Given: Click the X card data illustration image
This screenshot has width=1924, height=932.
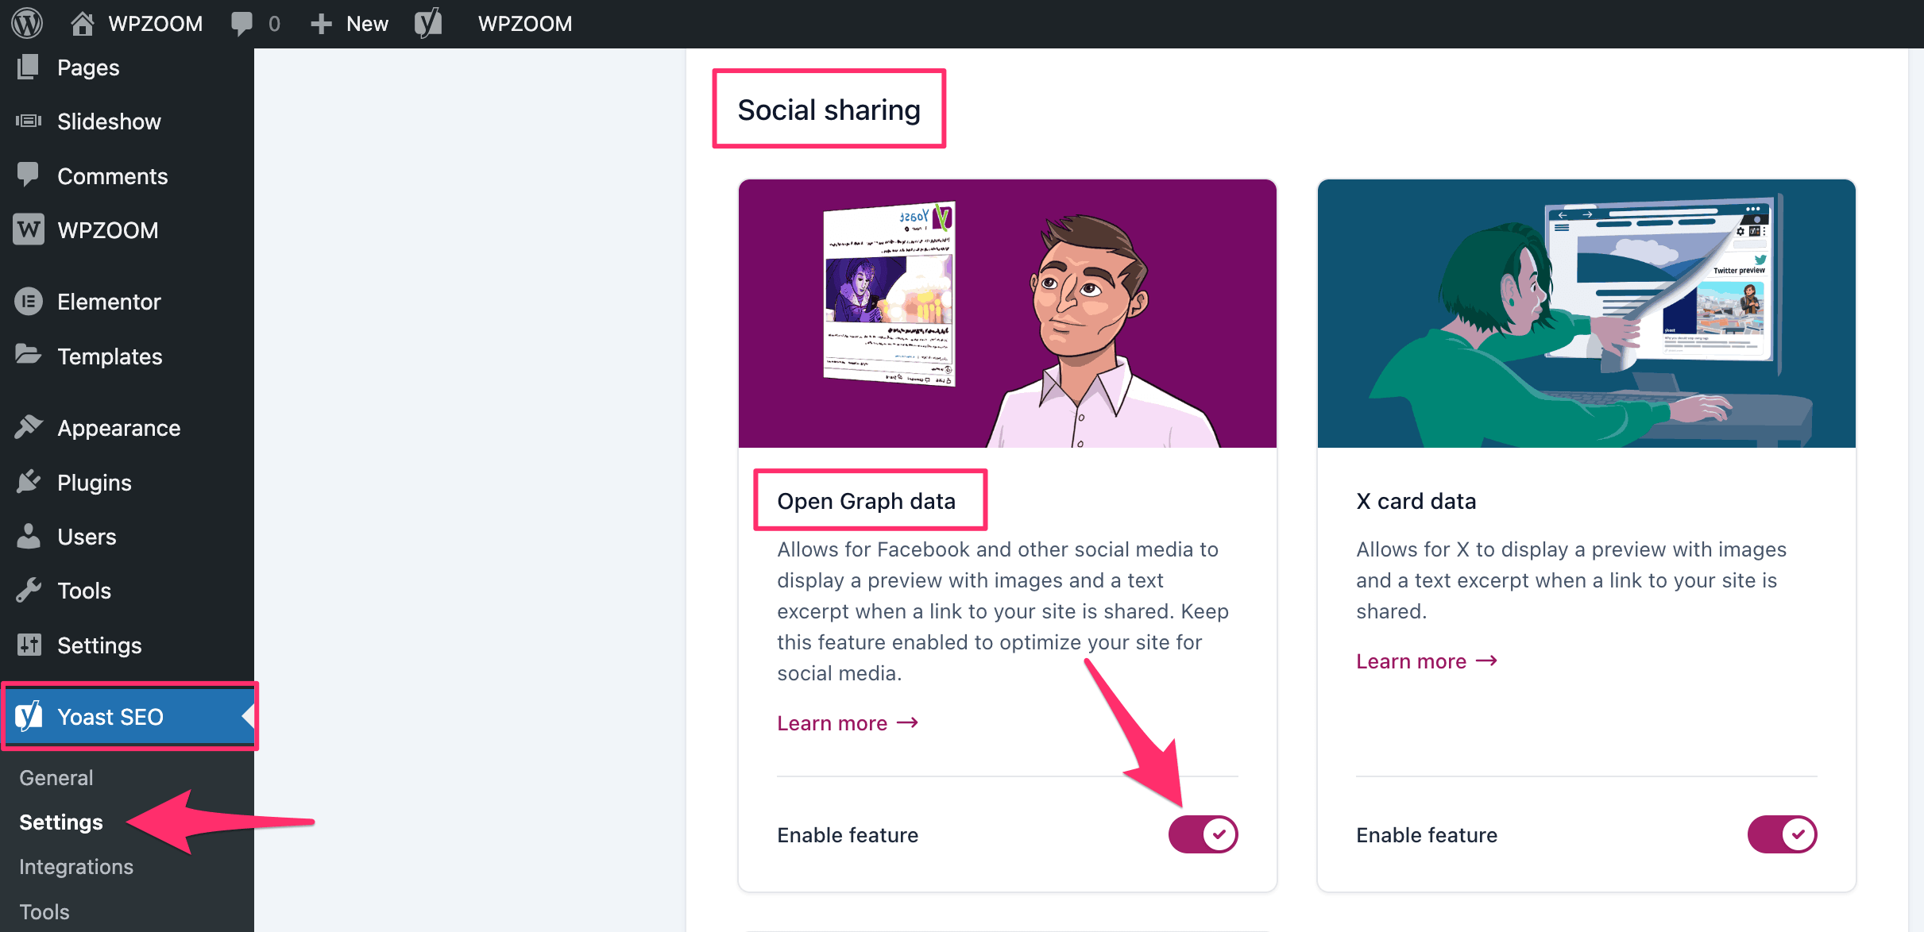Looking at the screenshot, I should (x=1586, y=314).
